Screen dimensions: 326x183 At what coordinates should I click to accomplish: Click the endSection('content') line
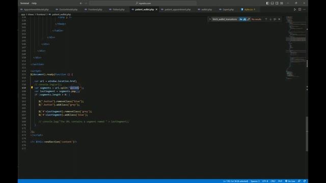53,142
